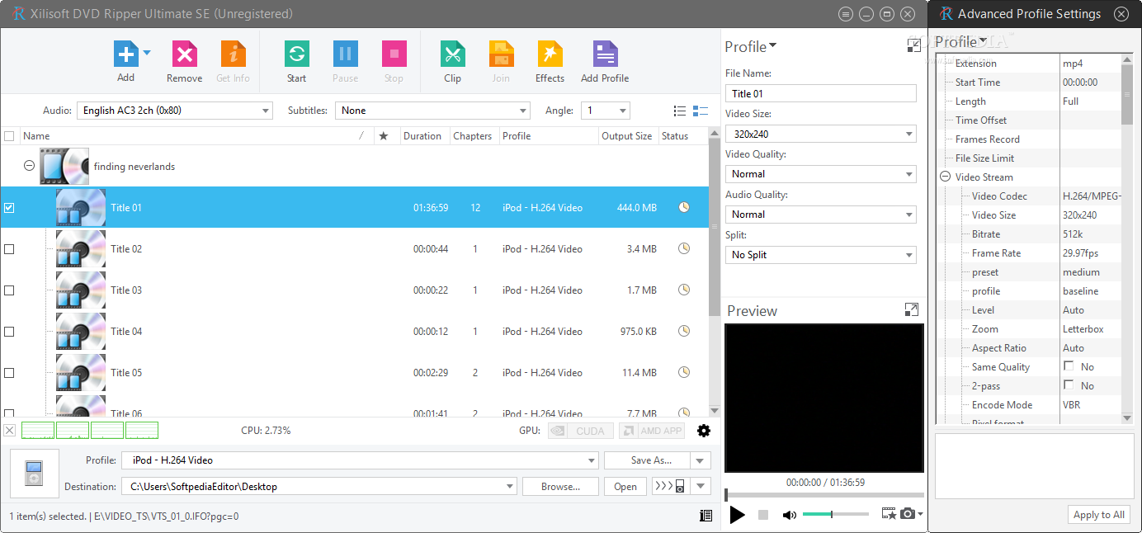Start ripping with the Start icon

click(297, 54)
